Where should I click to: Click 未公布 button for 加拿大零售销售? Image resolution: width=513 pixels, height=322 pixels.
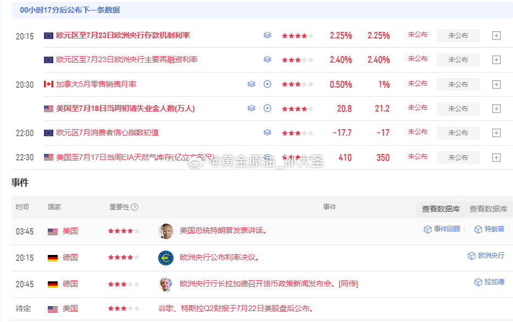pyautogui.click(x=458, y=85)
